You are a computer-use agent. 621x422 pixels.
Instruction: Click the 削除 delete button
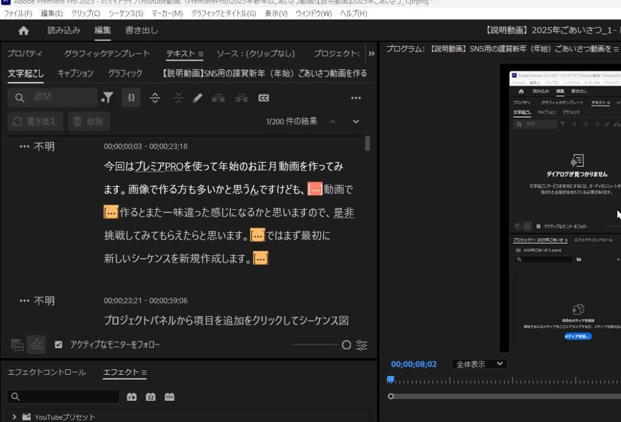[x=89, y=121]
